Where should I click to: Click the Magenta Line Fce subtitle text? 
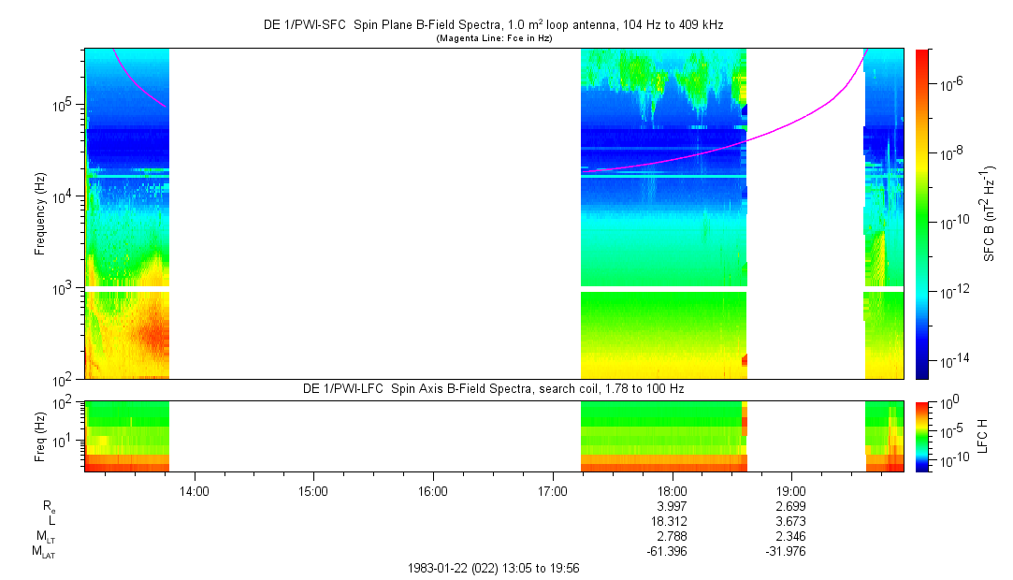point(494,38)
